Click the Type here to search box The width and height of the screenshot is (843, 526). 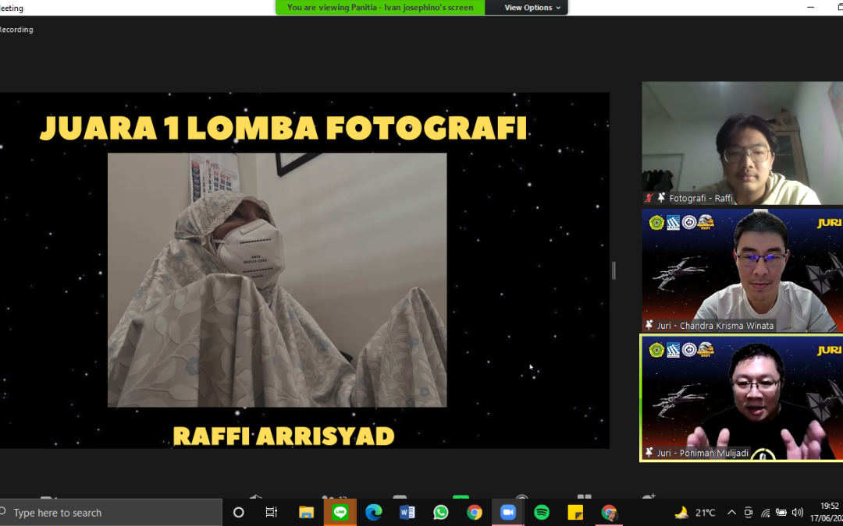click(x=109, y=512)
